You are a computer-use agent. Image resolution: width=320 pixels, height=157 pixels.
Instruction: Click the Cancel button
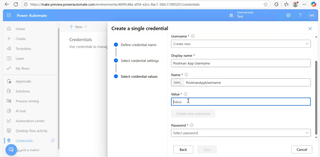click(302, 150)
